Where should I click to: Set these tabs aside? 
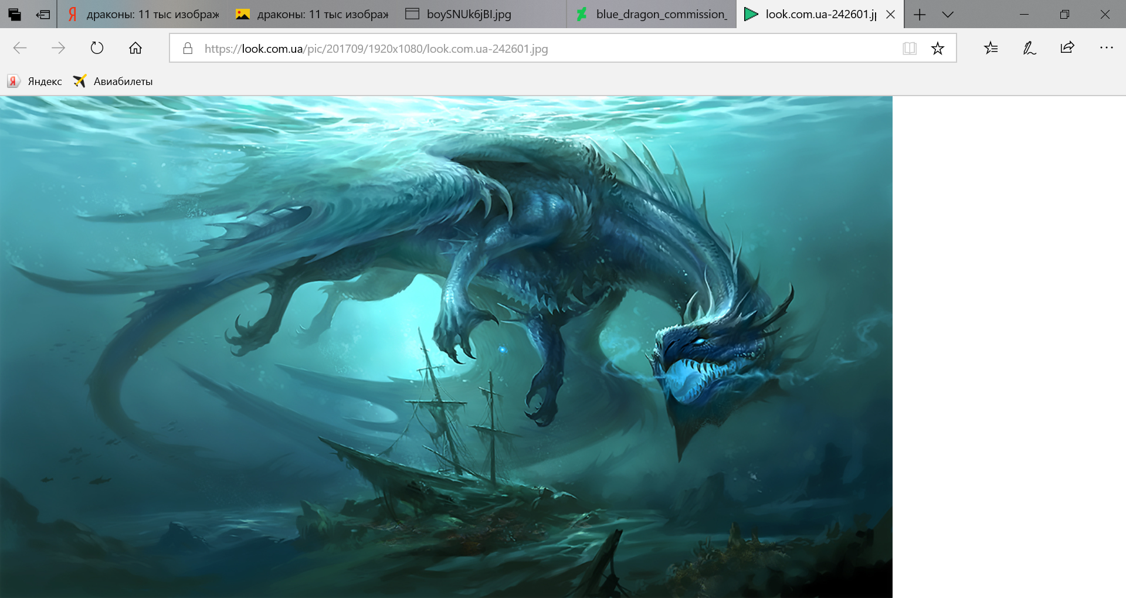pyautogui.click(x=43, y=14)
